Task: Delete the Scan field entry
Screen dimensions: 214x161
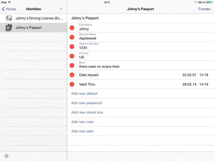Action: tap(72, 65)
